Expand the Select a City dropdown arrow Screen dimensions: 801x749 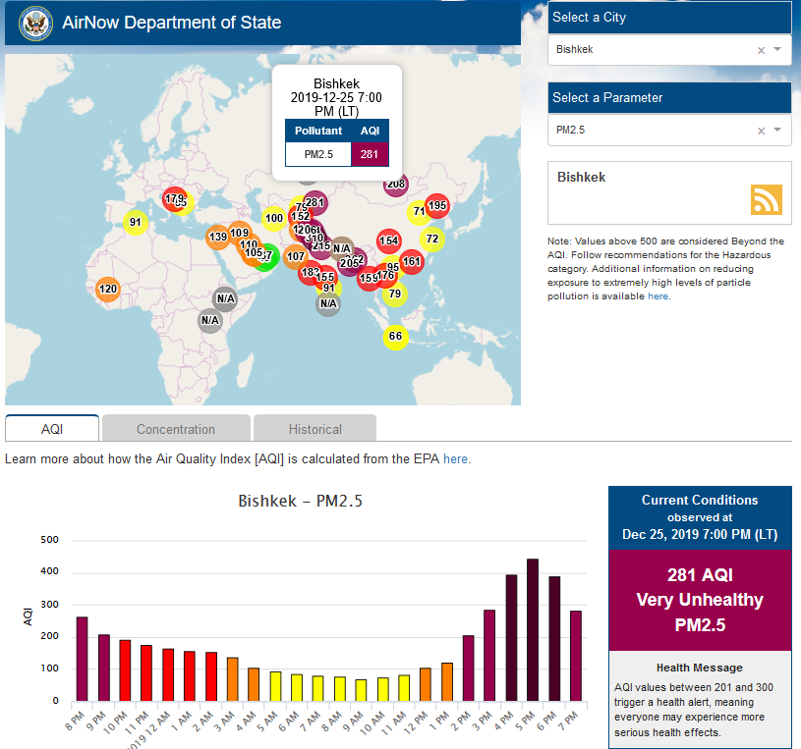coord(777,50)
